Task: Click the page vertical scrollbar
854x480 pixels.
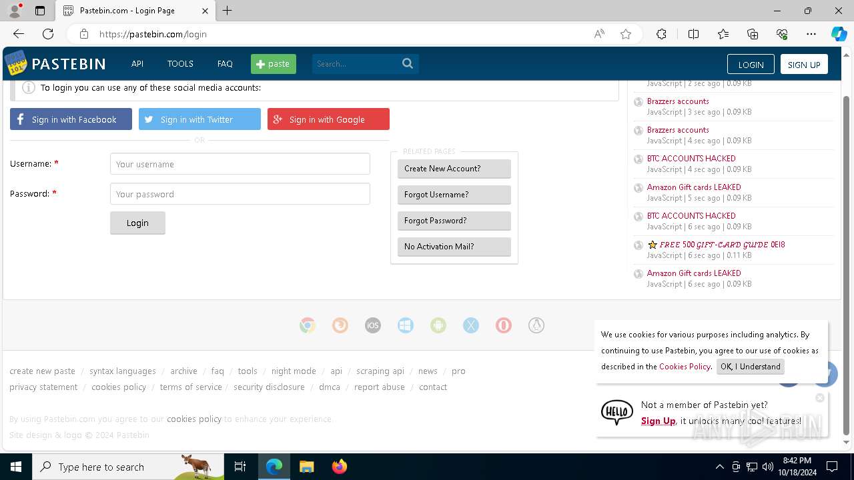Action: [x=847, y=265]
